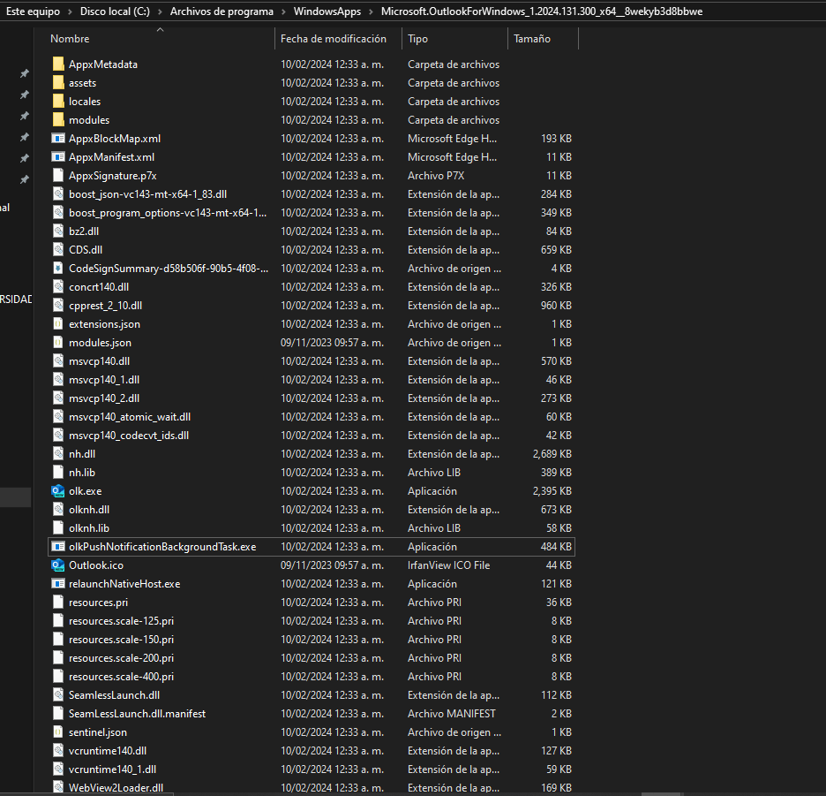This screenshot has height=796, width=826.
Task: Select boost_json-vc143-mt-x64-1_83.dll file name
Action: (x=147, y=194)
